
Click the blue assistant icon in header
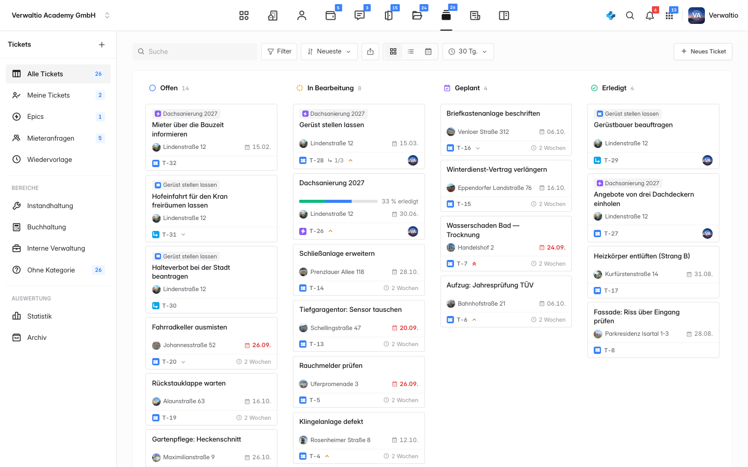(x=611, y=16)
